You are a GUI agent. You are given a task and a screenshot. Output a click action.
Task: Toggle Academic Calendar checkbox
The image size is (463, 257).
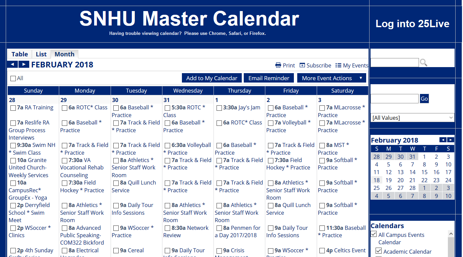379,251
